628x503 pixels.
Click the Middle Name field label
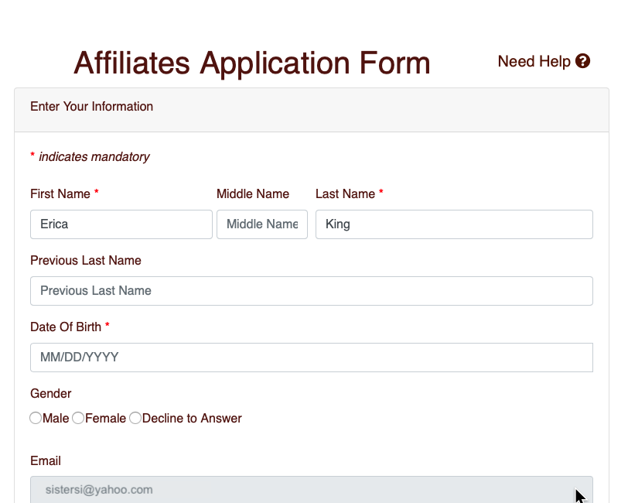pos(252,194)
